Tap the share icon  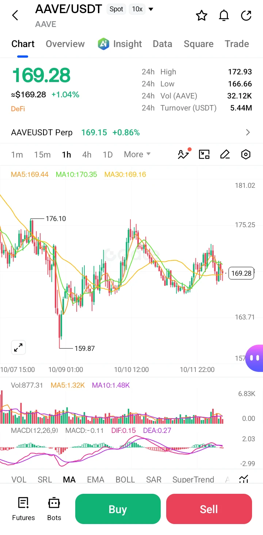click(x=247, y=16)
